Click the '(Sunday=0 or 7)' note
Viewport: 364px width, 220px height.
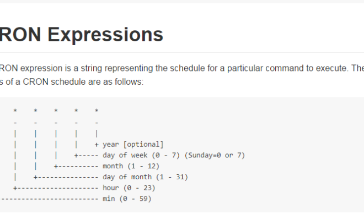click(x=215, y=156)
